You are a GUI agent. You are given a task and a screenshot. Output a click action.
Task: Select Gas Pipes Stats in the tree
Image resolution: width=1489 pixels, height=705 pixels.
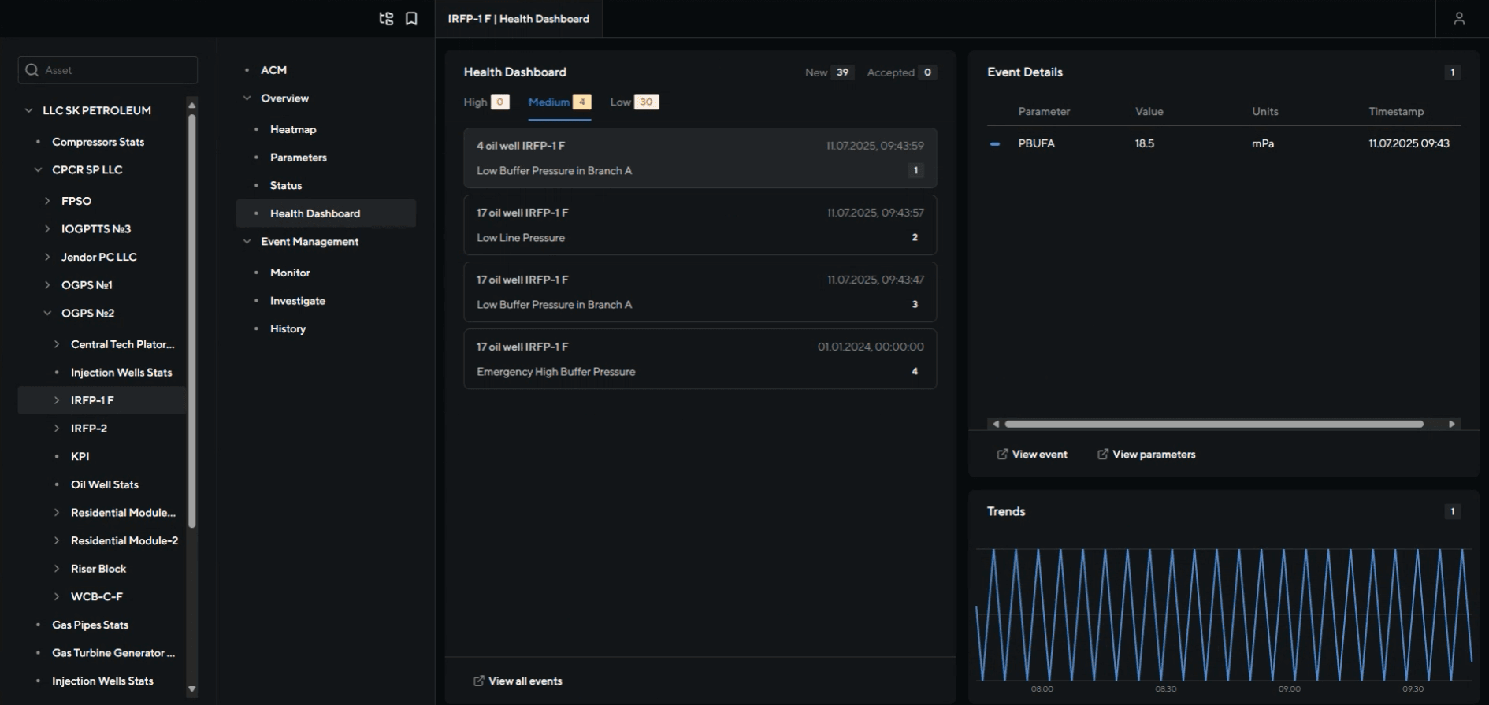pos(90,625)
